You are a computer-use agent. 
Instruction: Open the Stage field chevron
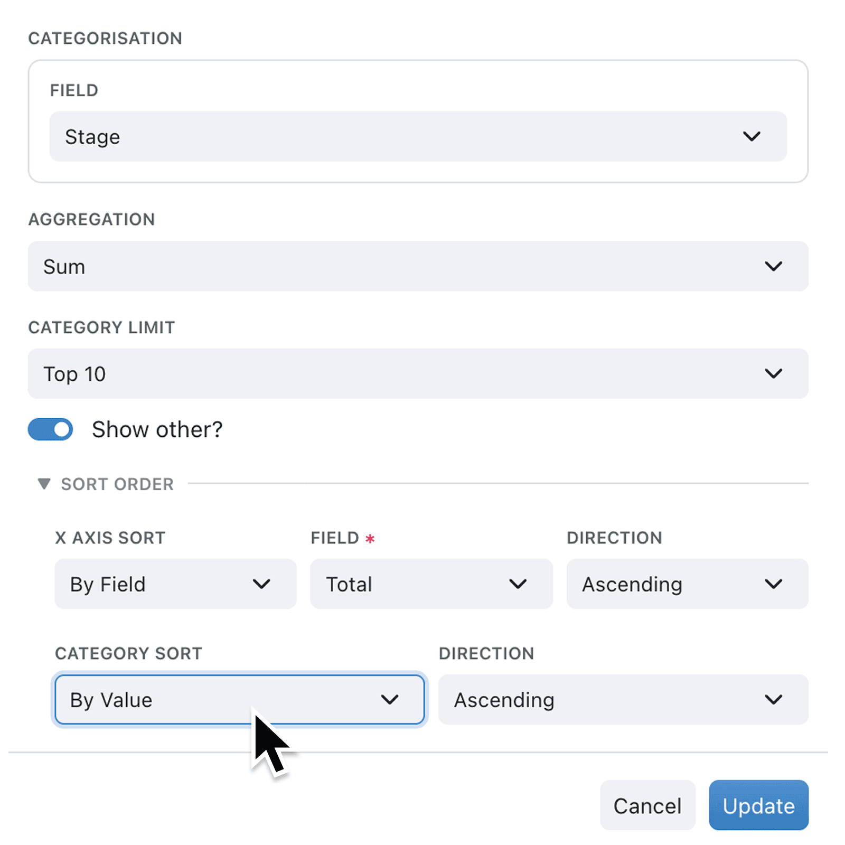752,136
